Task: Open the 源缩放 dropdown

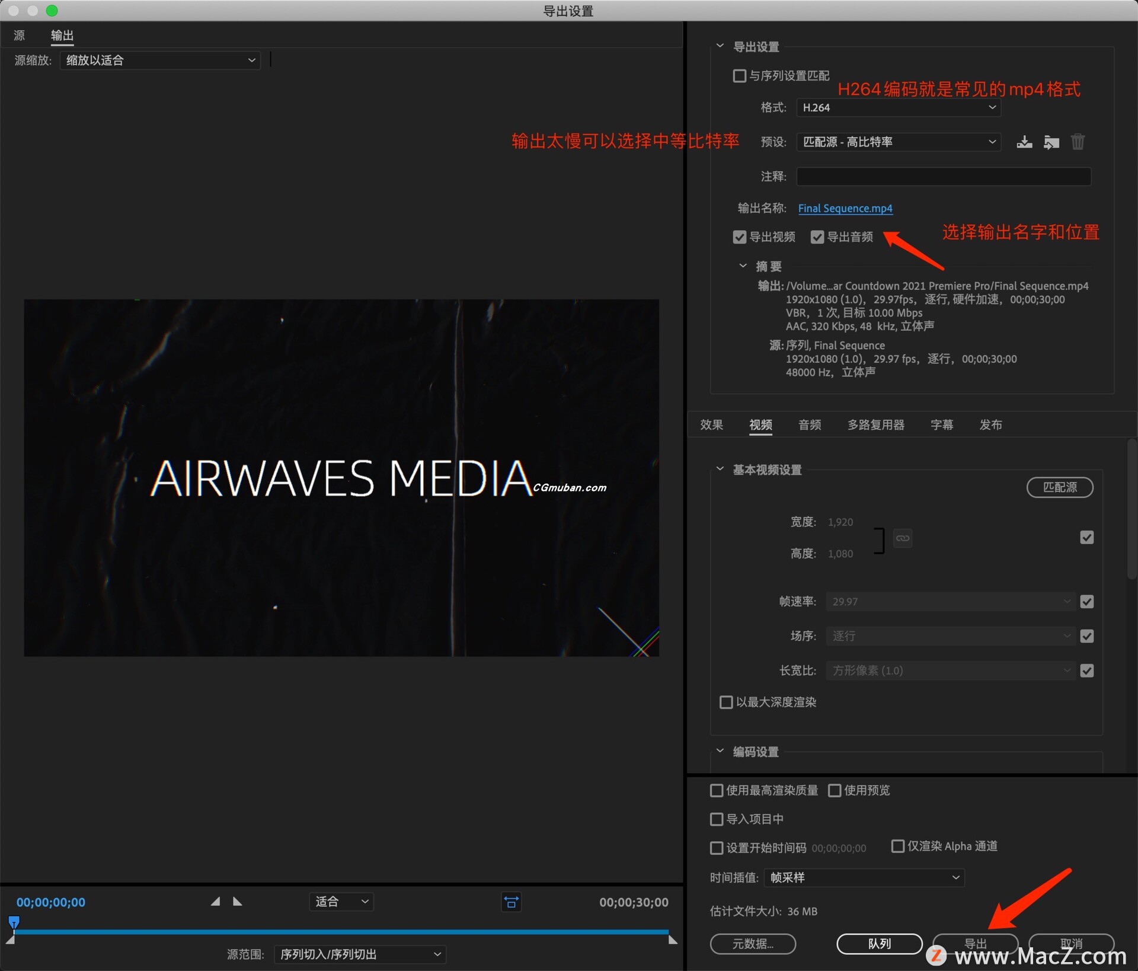Action: [160, 60]
